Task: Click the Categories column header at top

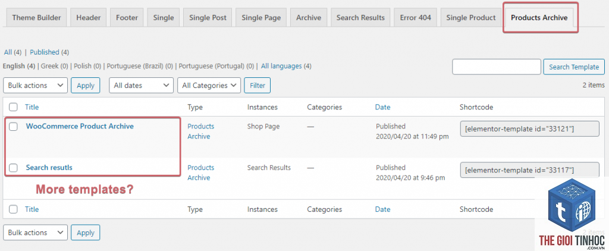Action: click(x=325, y=107)
